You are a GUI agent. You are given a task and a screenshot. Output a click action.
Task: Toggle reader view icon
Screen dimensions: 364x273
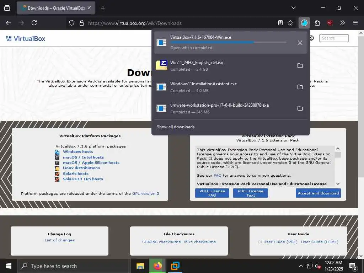[x=280, y=23]
